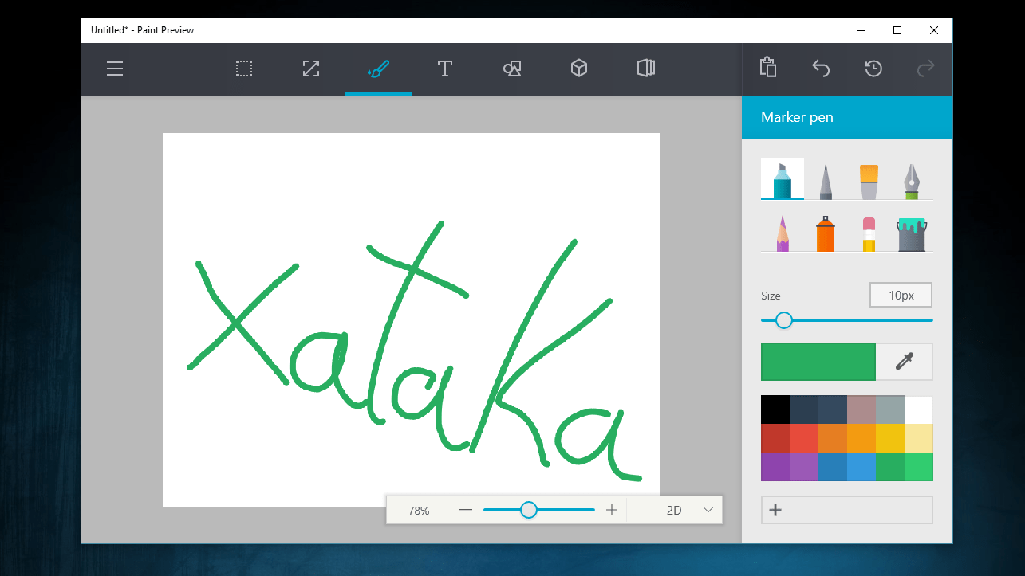Choose the black color swatch
The height and width of the screenshot is (576, 1025).
point(775,409)
